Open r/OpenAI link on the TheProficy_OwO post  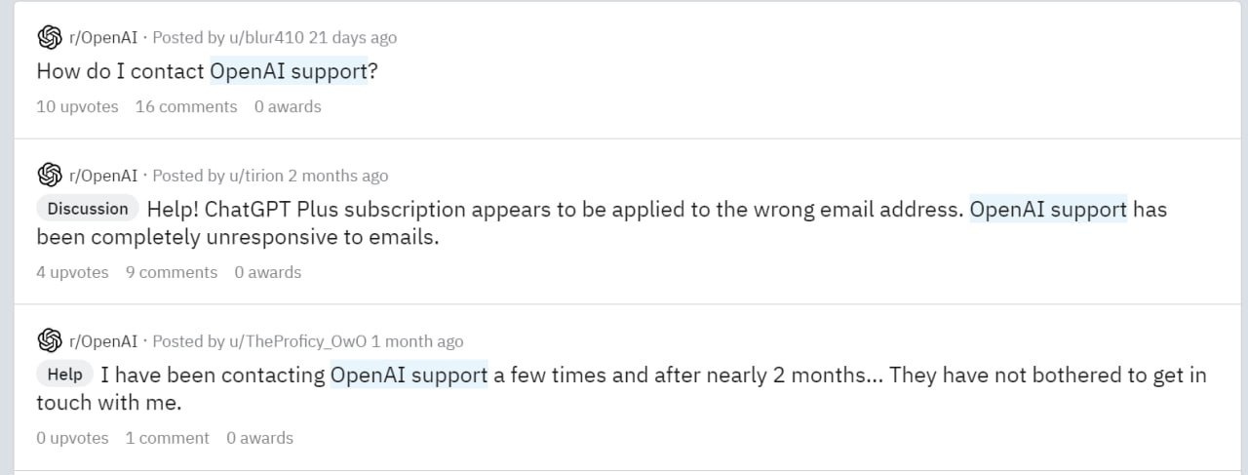[x=103, y=341]
